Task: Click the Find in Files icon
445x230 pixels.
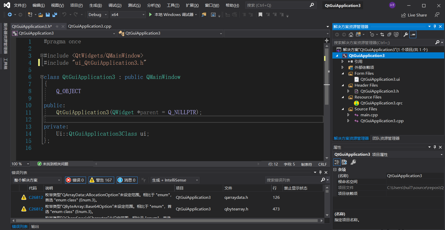Action: pos(204,15)
